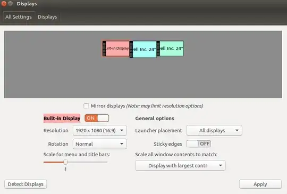Click the Displays breadcrumb button
Image resolution: width=287 pixels, height=194 pixels.
click(x=47, y=17)
